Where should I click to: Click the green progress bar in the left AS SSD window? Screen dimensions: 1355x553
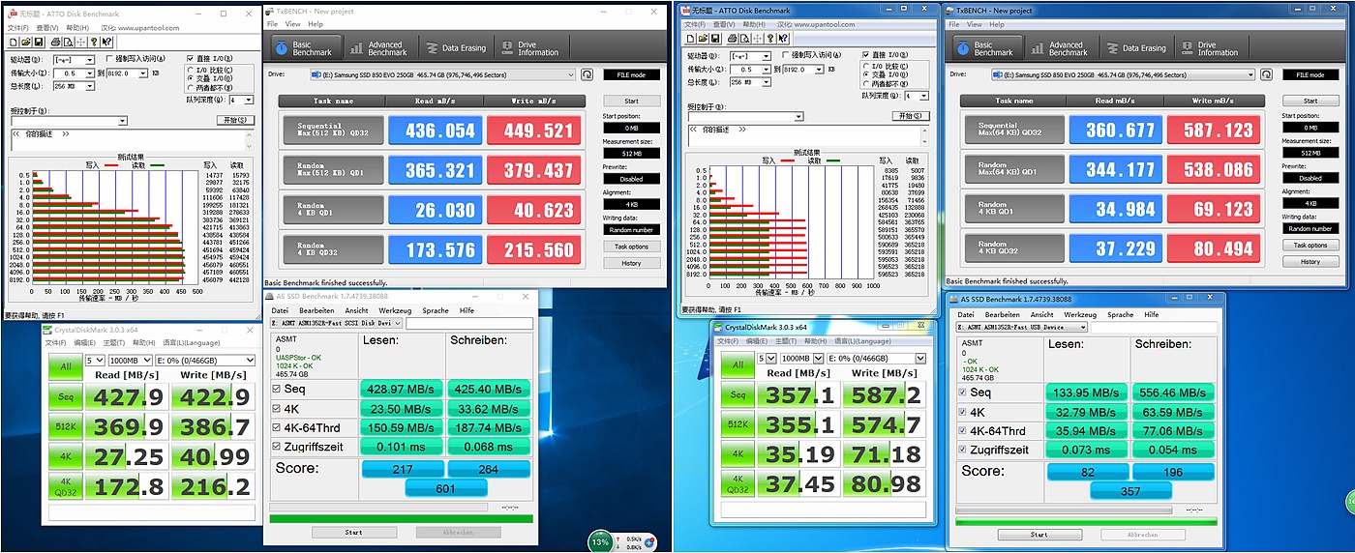point(401,519)
